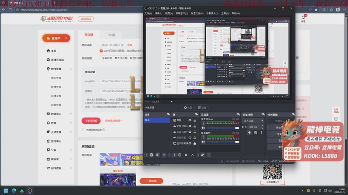Viewport: 348px width, 195px height.
Task: Add a new scene in OBS Scenes dock
Action: [146, 155]
